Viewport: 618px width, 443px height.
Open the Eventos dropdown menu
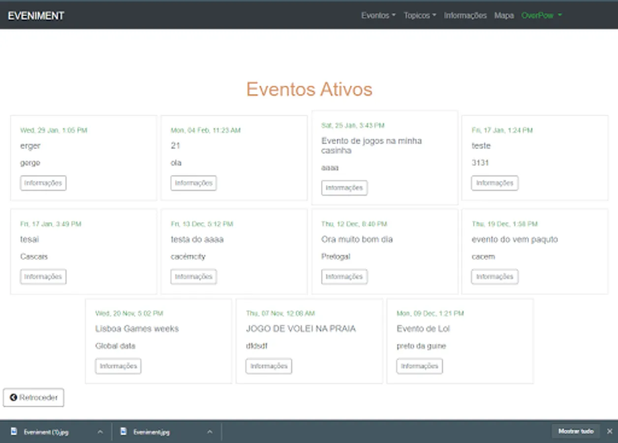point(378,15)
